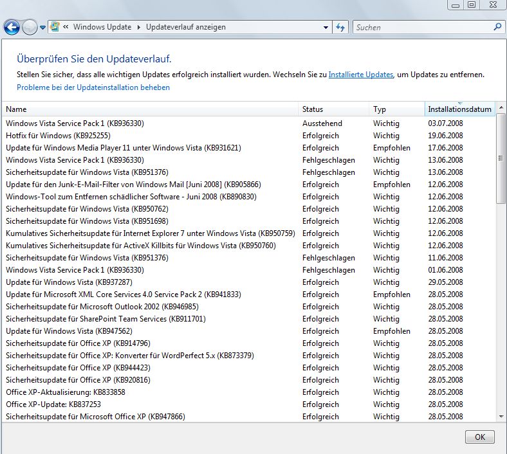Image resolution: width=507 pixels, height=454 pixels.
Task: Select ActiveX Killbits update (KB950760)
Action: (x=248, y=246)
